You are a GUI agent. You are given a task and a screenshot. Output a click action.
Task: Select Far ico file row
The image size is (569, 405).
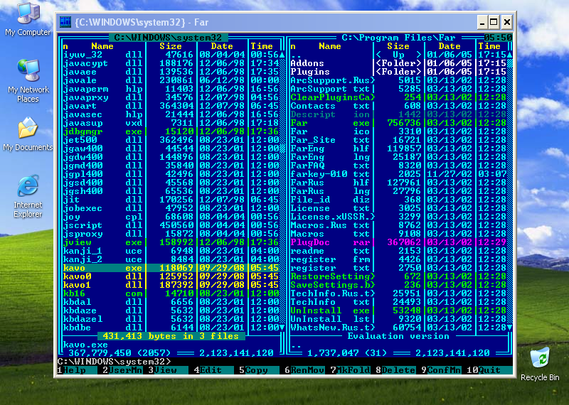[x=398, y=131]
